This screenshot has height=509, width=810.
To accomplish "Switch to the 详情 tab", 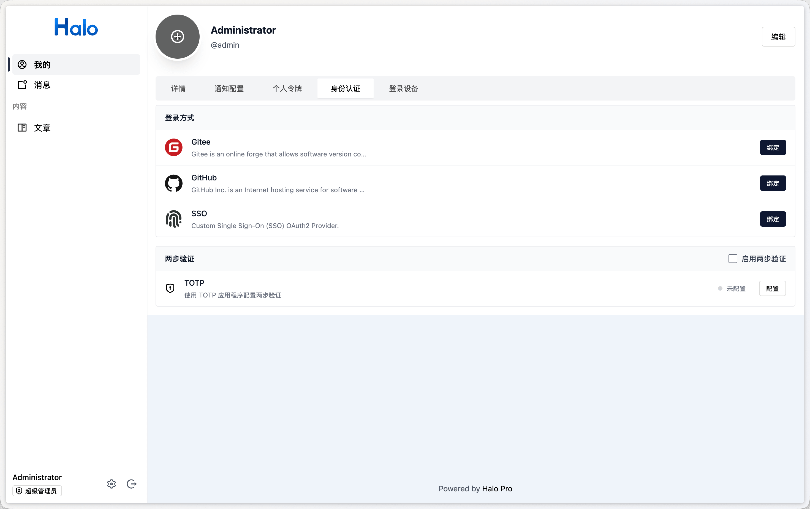I will [178, 88].
